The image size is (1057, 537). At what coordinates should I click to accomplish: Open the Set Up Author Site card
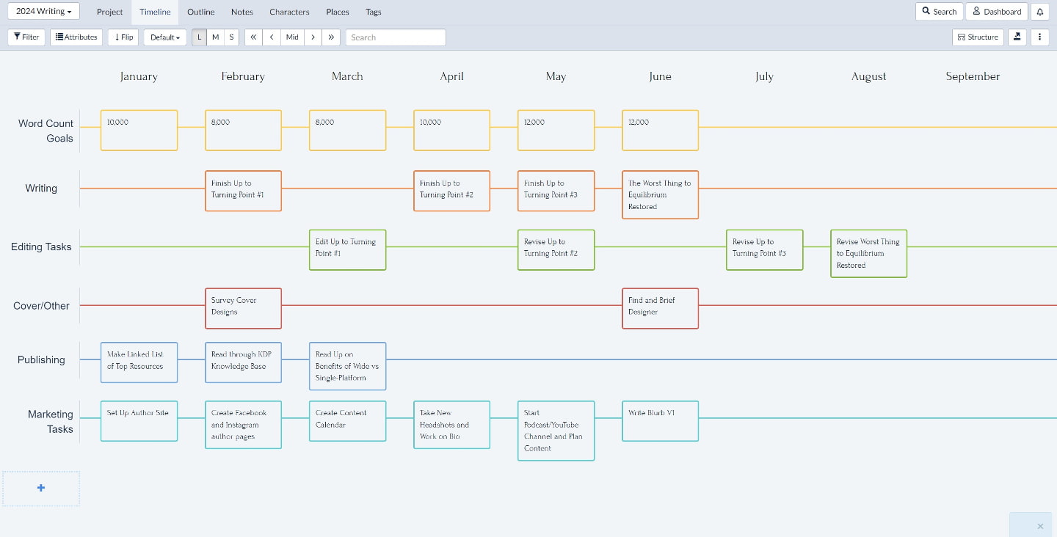tap(139, 421)
